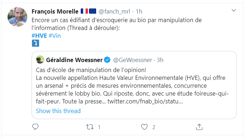Open the #HVE hashtag
Screen dimensions: 244x138
(39, 36)
